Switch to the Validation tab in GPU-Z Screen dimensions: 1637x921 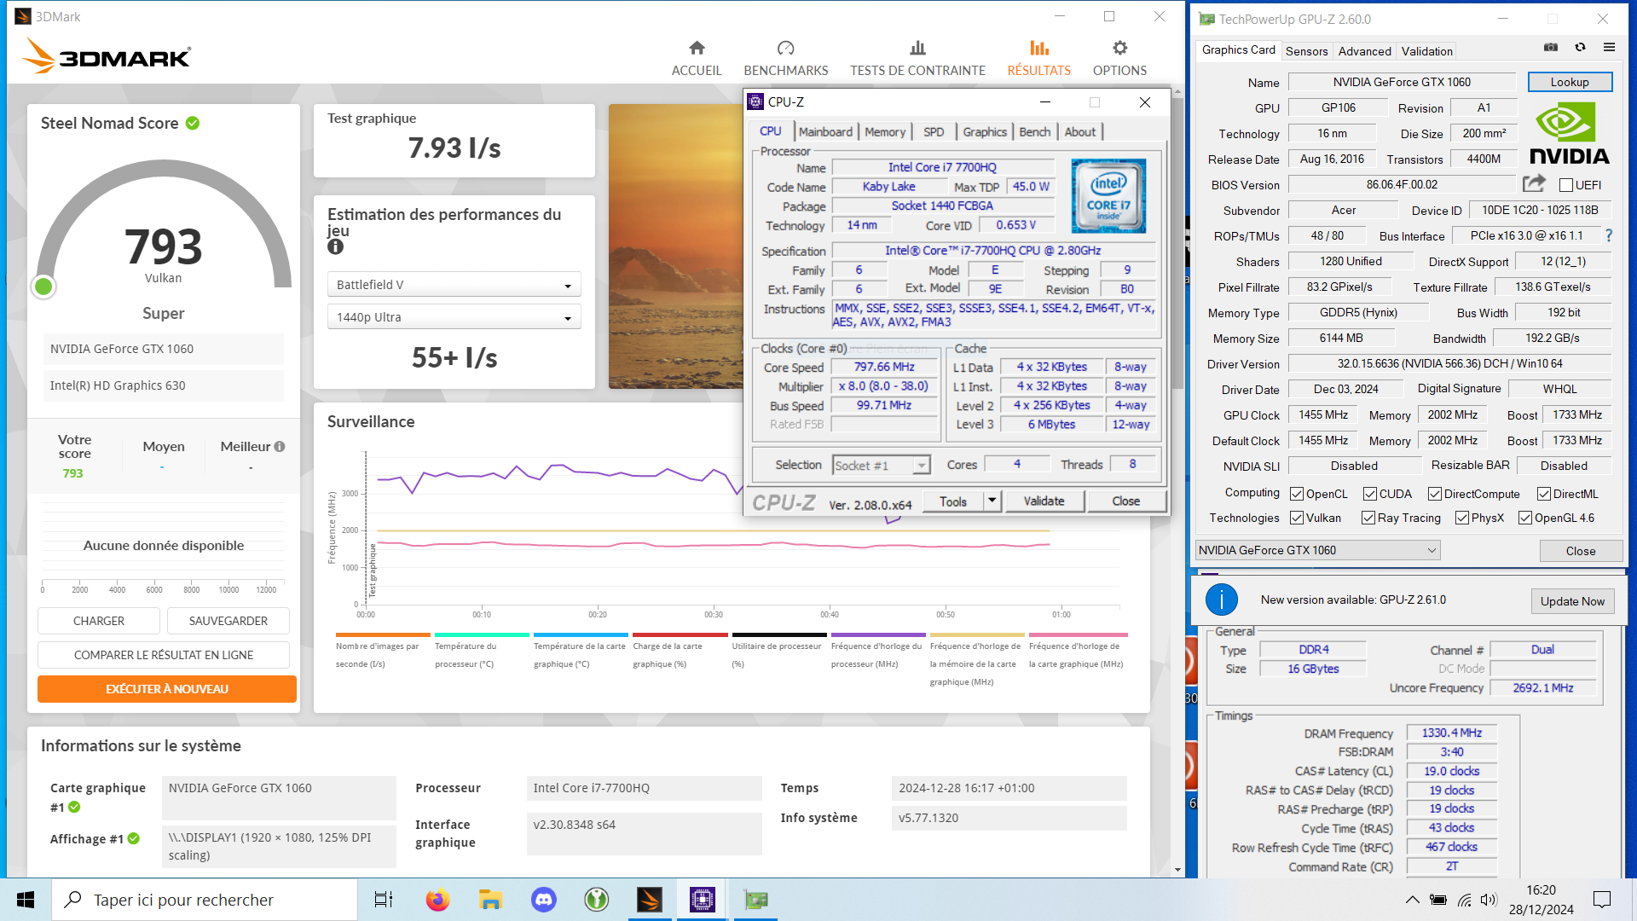tap(1426, 51)
